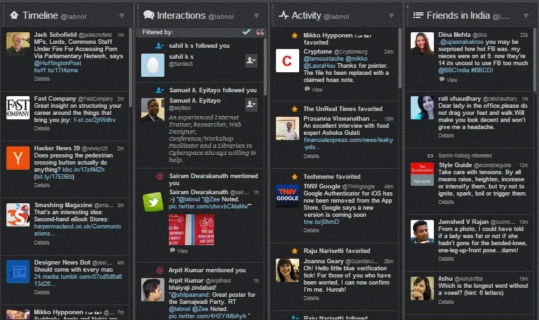Click mention @ icon beside Arpit Kumar mentioned
The image size is (539, 320).
coord(160,270)
